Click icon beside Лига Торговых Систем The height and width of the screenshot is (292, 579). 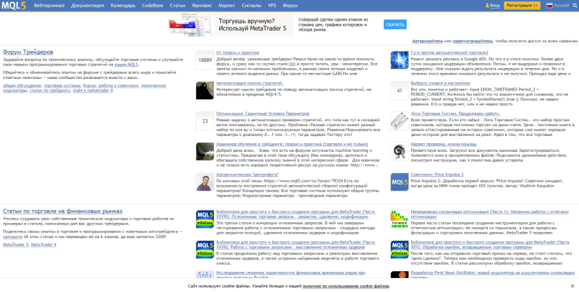click(x=399, y=121)
